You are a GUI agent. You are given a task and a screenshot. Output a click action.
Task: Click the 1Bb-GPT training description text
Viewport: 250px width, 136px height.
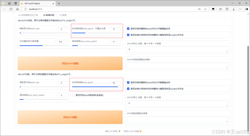tap(45, 74)
